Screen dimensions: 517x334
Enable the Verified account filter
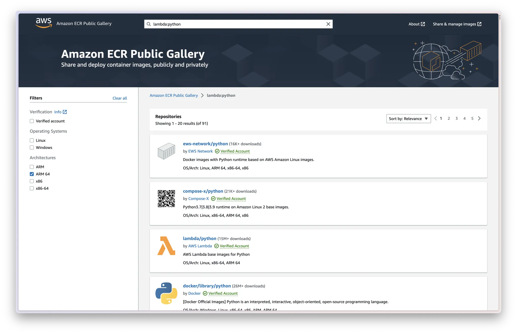[32, 121]
